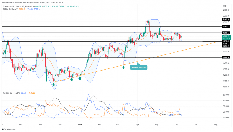
Task: Select the Support trendline callout label
Action: point(139,67)
